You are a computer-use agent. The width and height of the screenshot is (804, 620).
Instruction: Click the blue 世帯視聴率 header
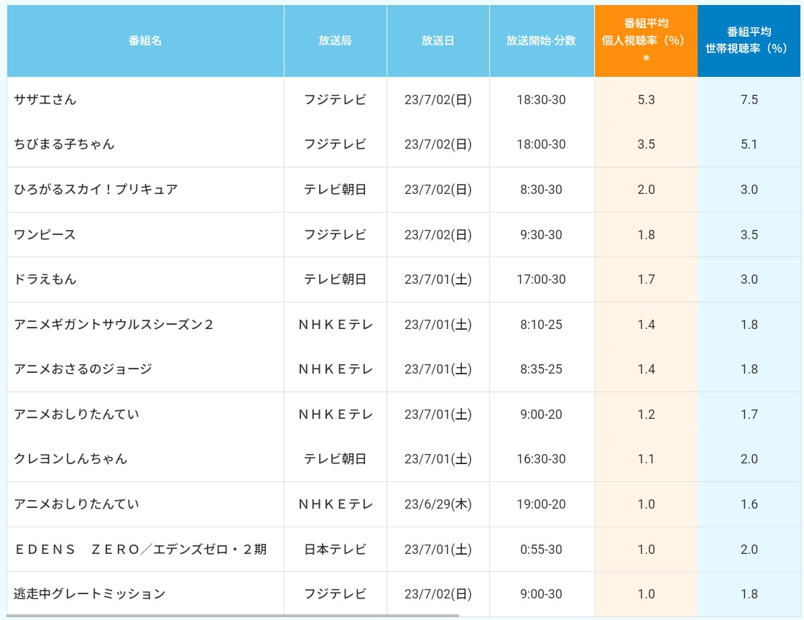(x=749, y=40)
